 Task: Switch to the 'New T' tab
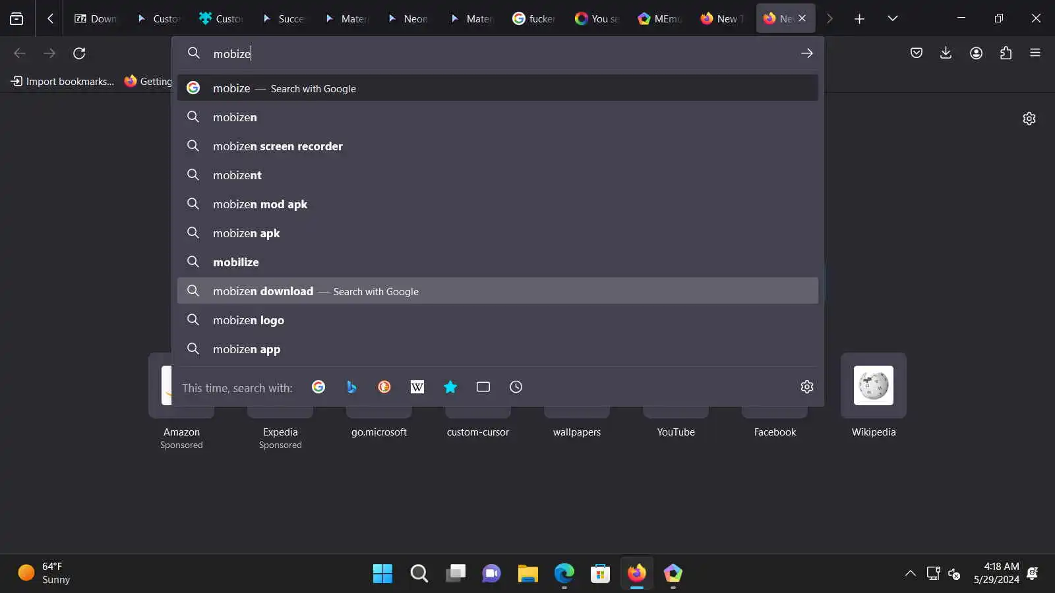point(723,18)
